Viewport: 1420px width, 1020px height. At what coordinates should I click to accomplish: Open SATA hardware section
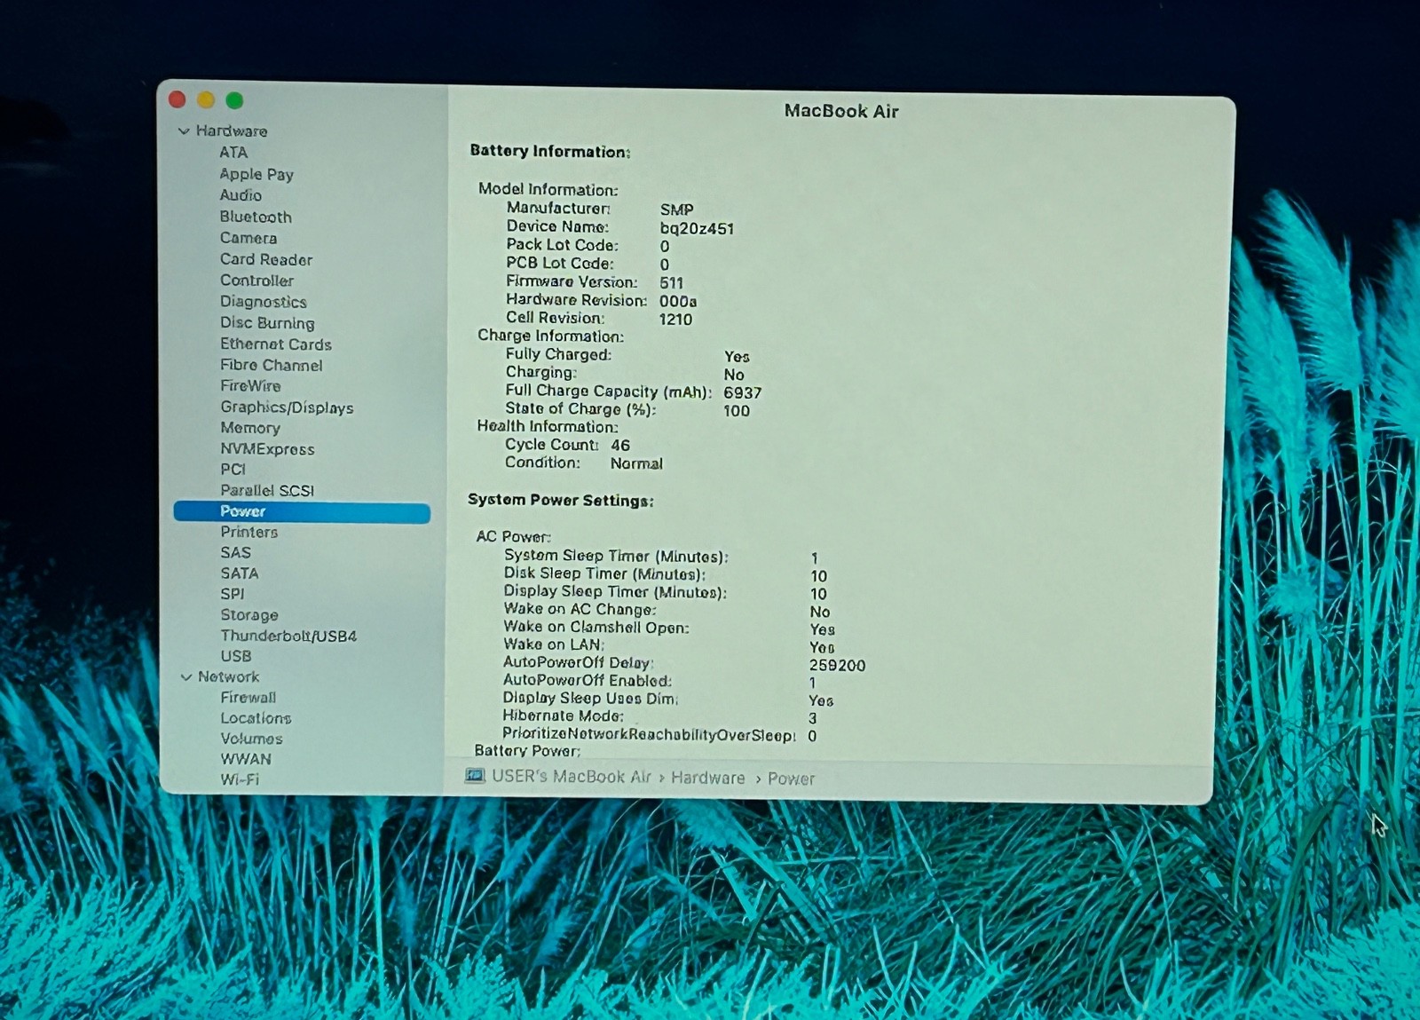(x=240, y=574)
